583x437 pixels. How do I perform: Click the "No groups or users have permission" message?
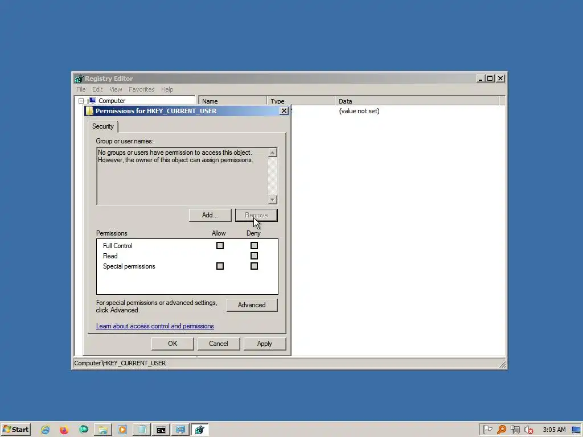175,156
